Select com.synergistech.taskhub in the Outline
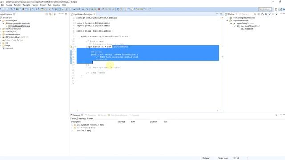Viewport: 285px width, 160px height. click(x=244, y=18)
